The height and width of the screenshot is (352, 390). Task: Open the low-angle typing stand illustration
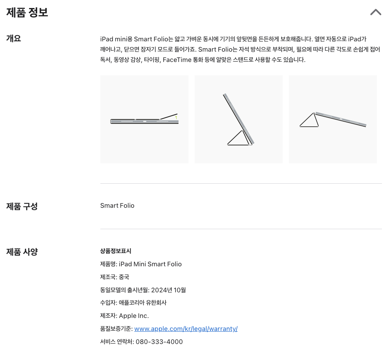point(333,119)
